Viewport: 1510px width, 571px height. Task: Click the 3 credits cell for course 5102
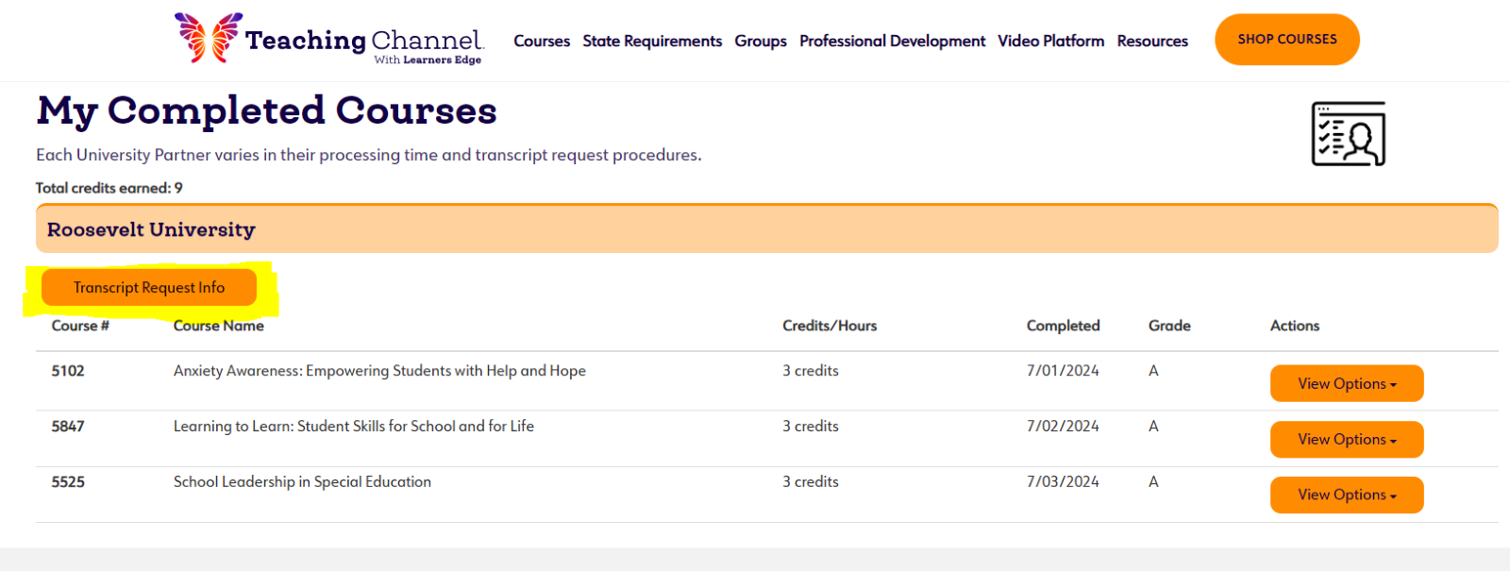811,371
